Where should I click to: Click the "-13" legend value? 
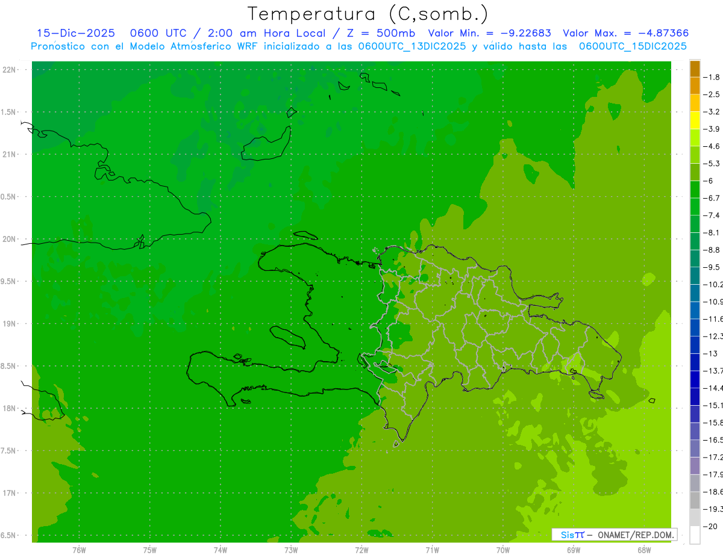711,353
